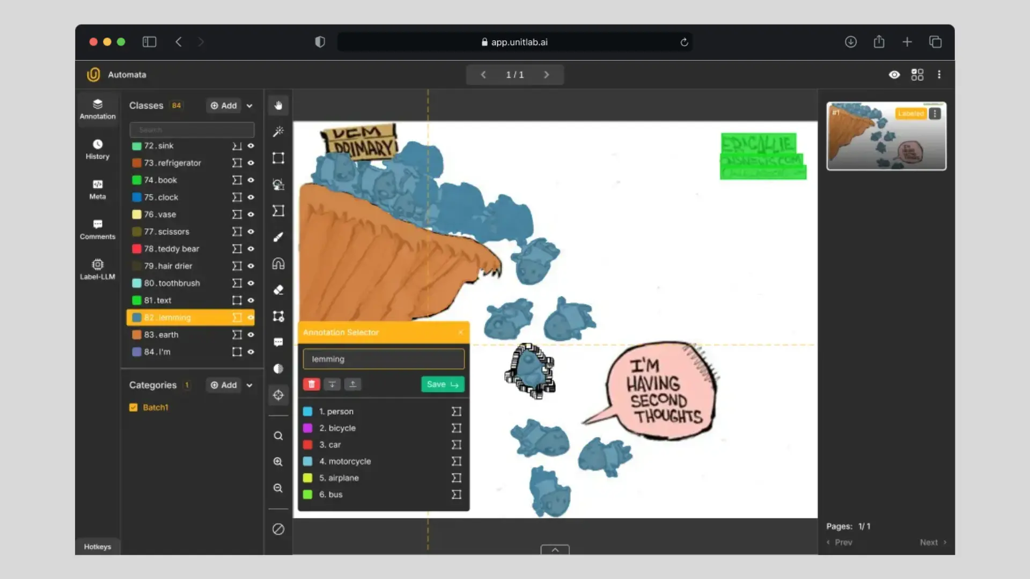Select the brush tool
The image size is (1030, 579).
278,237
